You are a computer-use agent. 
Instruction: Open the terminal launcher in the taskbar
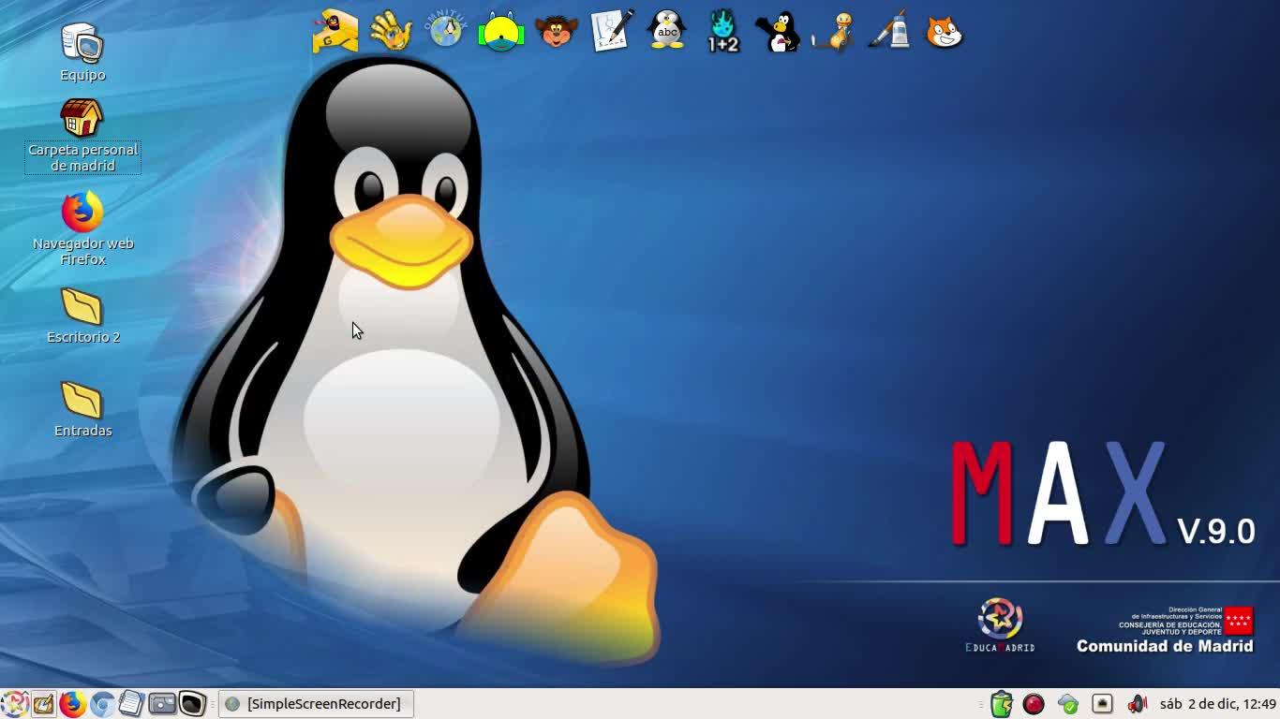tap(192, 703)
